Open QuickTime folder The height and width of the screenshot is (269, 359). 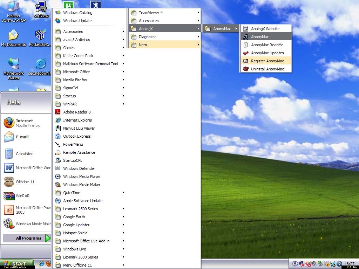point(90,193)
